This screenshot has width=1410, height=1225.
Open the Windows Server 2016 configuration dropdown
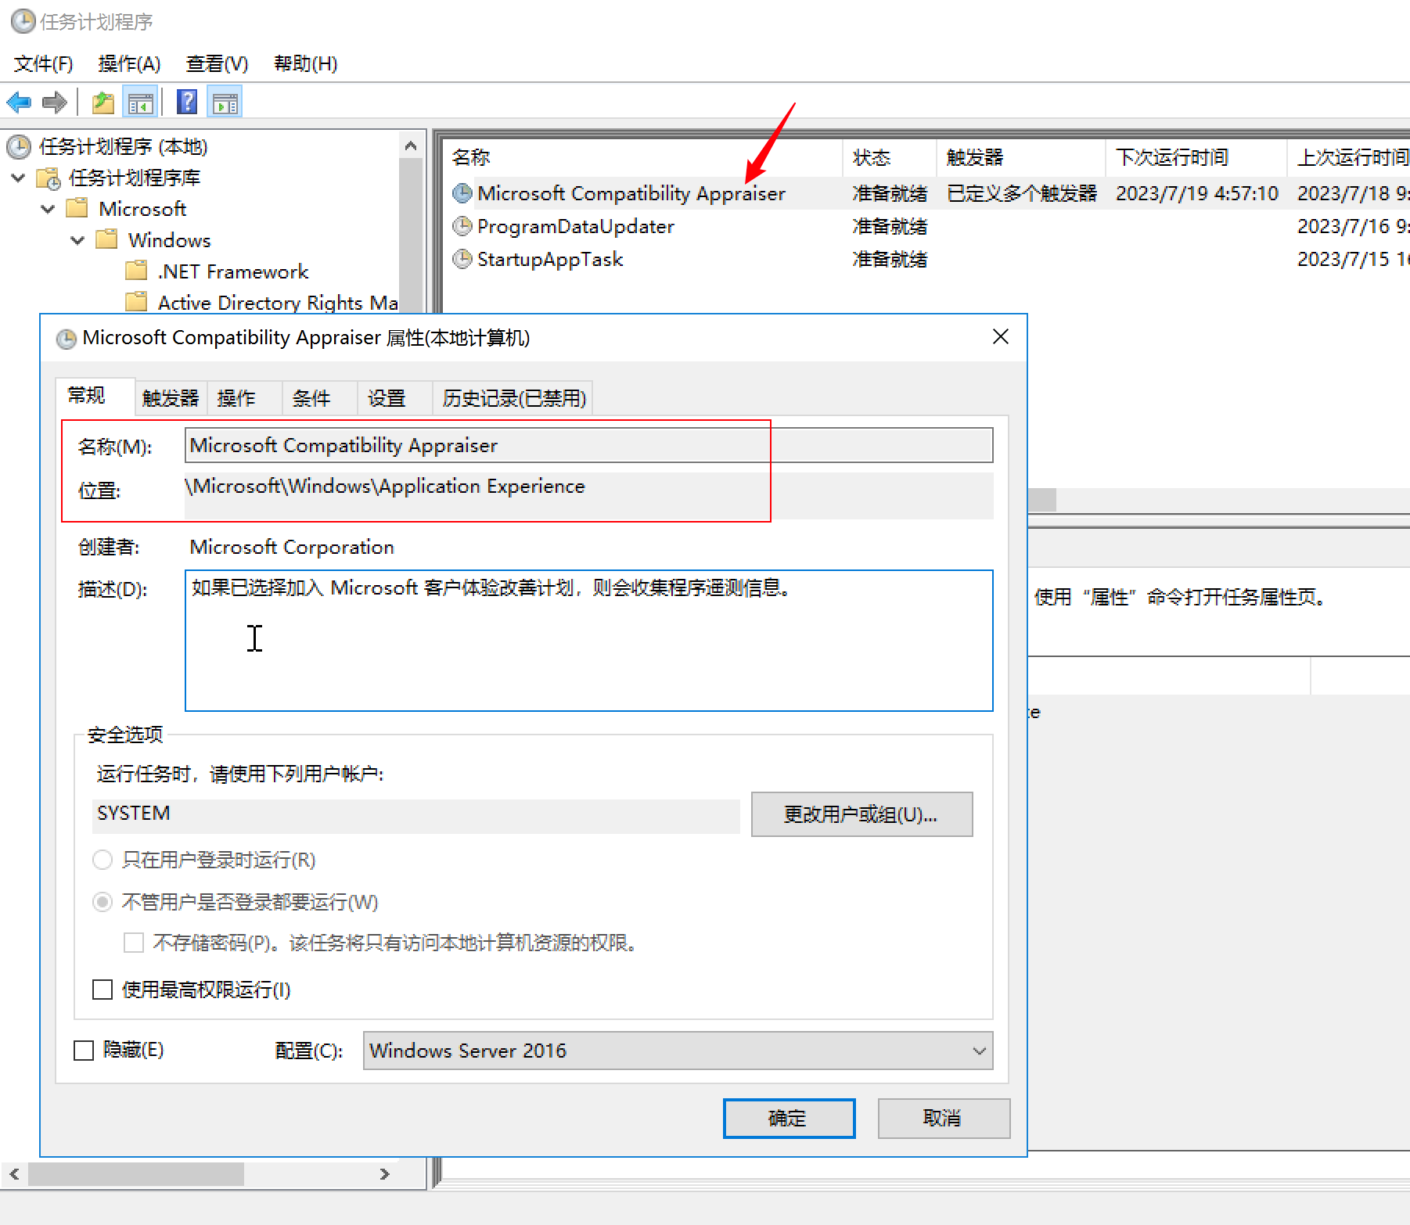(976, 1051)
